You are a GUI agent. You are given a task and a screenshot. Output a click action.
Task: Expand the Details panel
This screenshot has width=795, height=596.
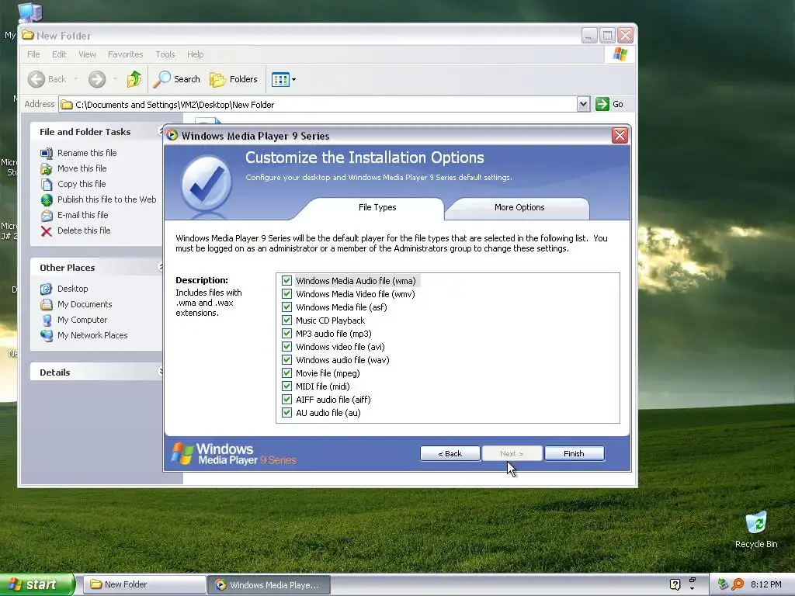click(160, 372)
